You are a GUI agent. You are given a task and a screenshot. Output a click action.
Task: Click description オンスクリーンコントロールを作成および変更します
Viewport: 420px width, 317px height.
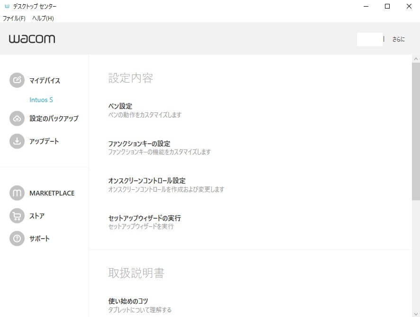pos(166,189)
